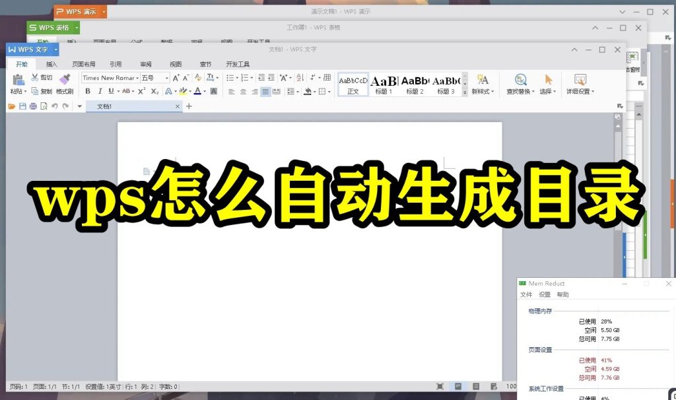Click the Save icon in quick access toolbar
Screen dimensions: 676x400
(x=22, y=106)
